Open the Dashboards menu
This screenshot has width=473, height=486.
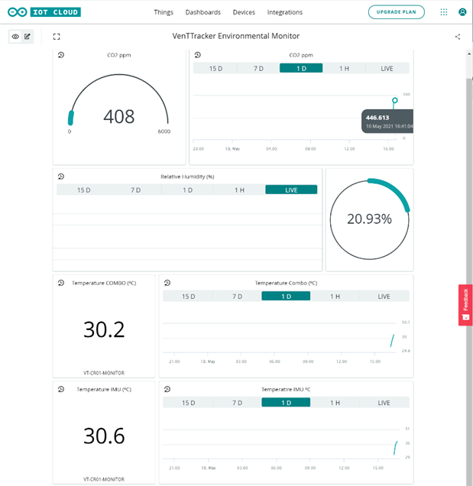203,12
